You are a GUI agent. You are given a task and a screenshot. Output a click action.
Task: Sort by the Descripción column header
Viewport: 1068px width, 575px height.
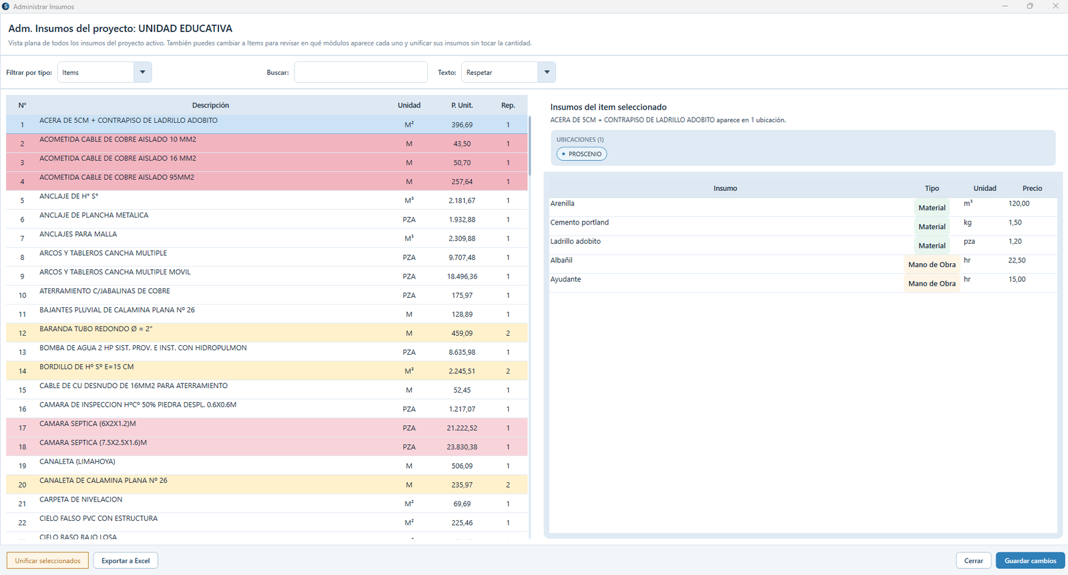point(210,105)
